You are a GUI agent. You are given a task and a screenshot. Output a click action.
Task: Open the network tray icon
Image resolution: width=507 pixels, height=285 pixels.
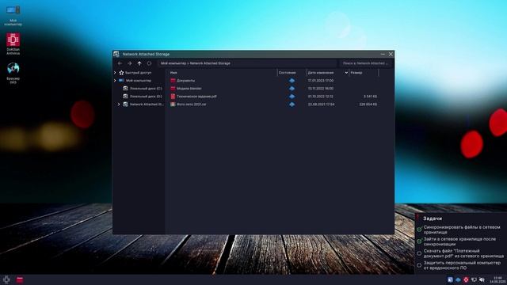[474, 279]
